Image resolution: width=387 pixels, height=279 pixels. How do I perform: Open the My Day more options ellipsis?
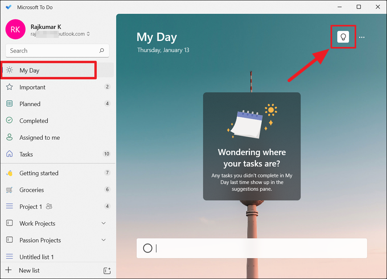click(x=362, y=37)
